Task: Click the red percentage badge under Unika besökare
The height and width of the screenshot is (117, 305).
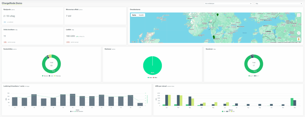Action: tap(5, 42)
